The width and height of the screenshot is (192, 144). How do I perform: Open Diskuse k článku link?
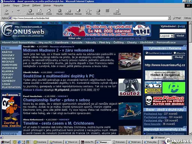pos(33,90)
